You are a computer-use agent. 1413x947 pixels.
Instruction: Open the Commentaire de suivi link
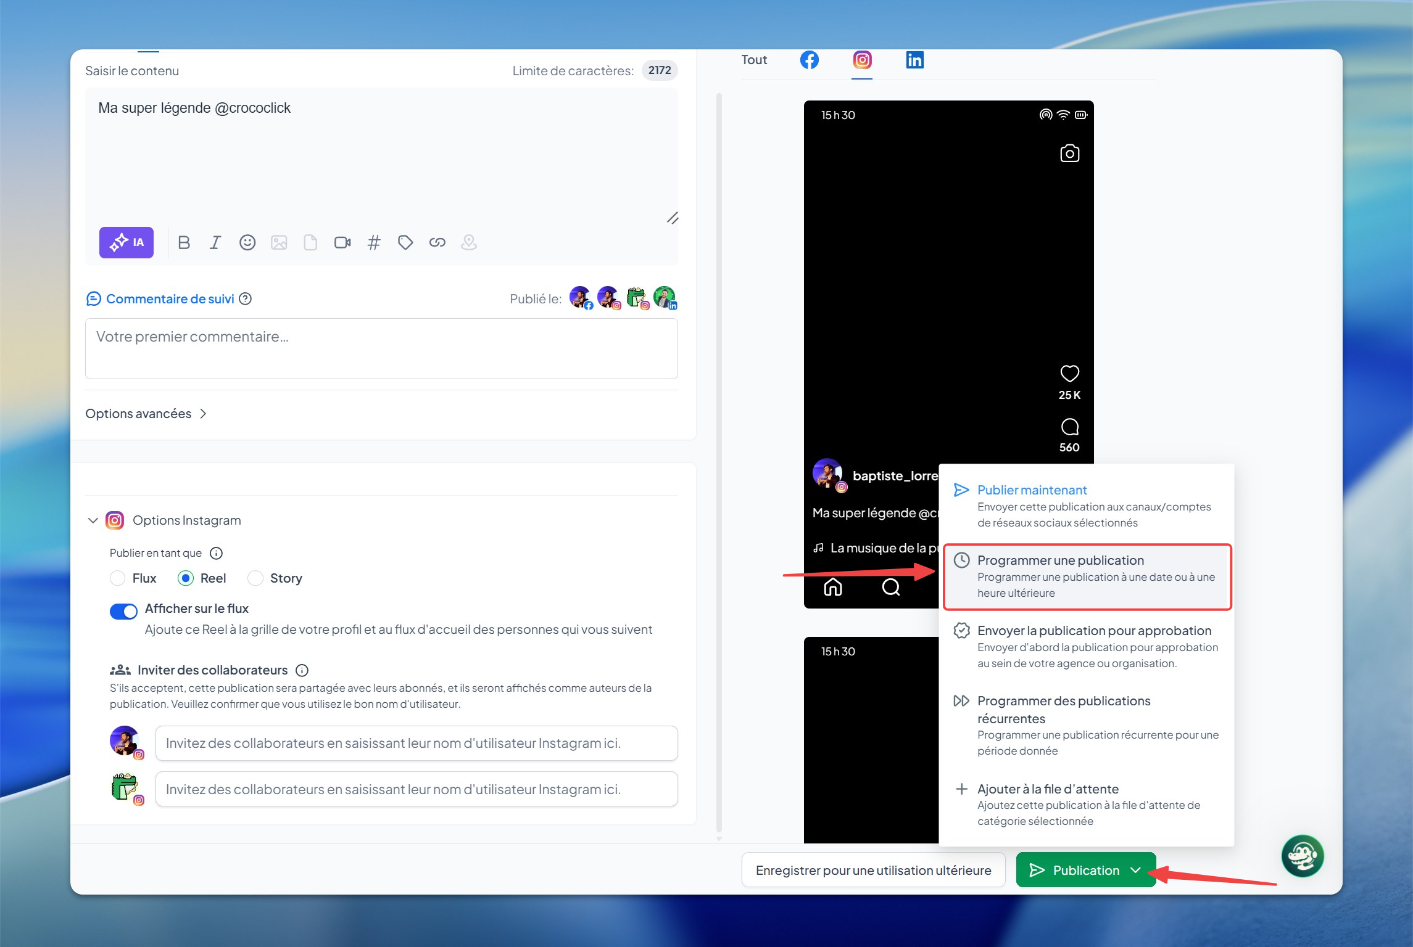coord(170,299)
